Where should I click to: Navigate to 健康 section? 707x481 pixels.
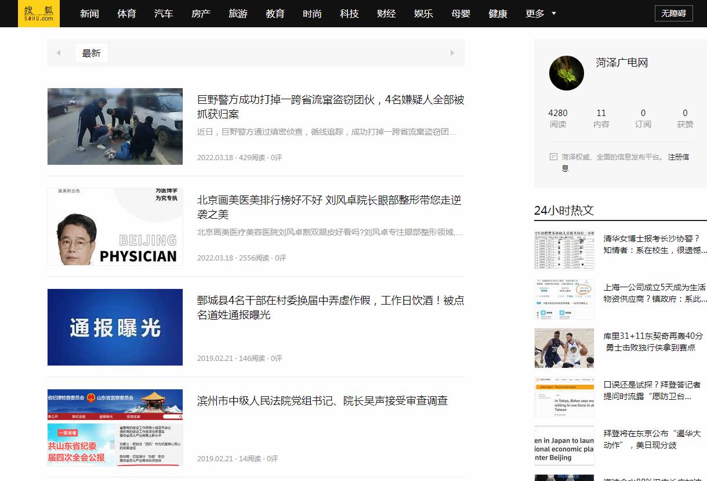[498, 13]
